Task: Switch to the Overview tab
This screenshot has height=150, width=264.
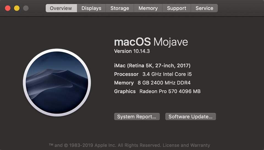Action: [x=61, y=8]
